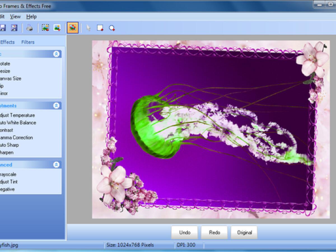Toggle the highlighted orange frame effects icon

[73, 28]
